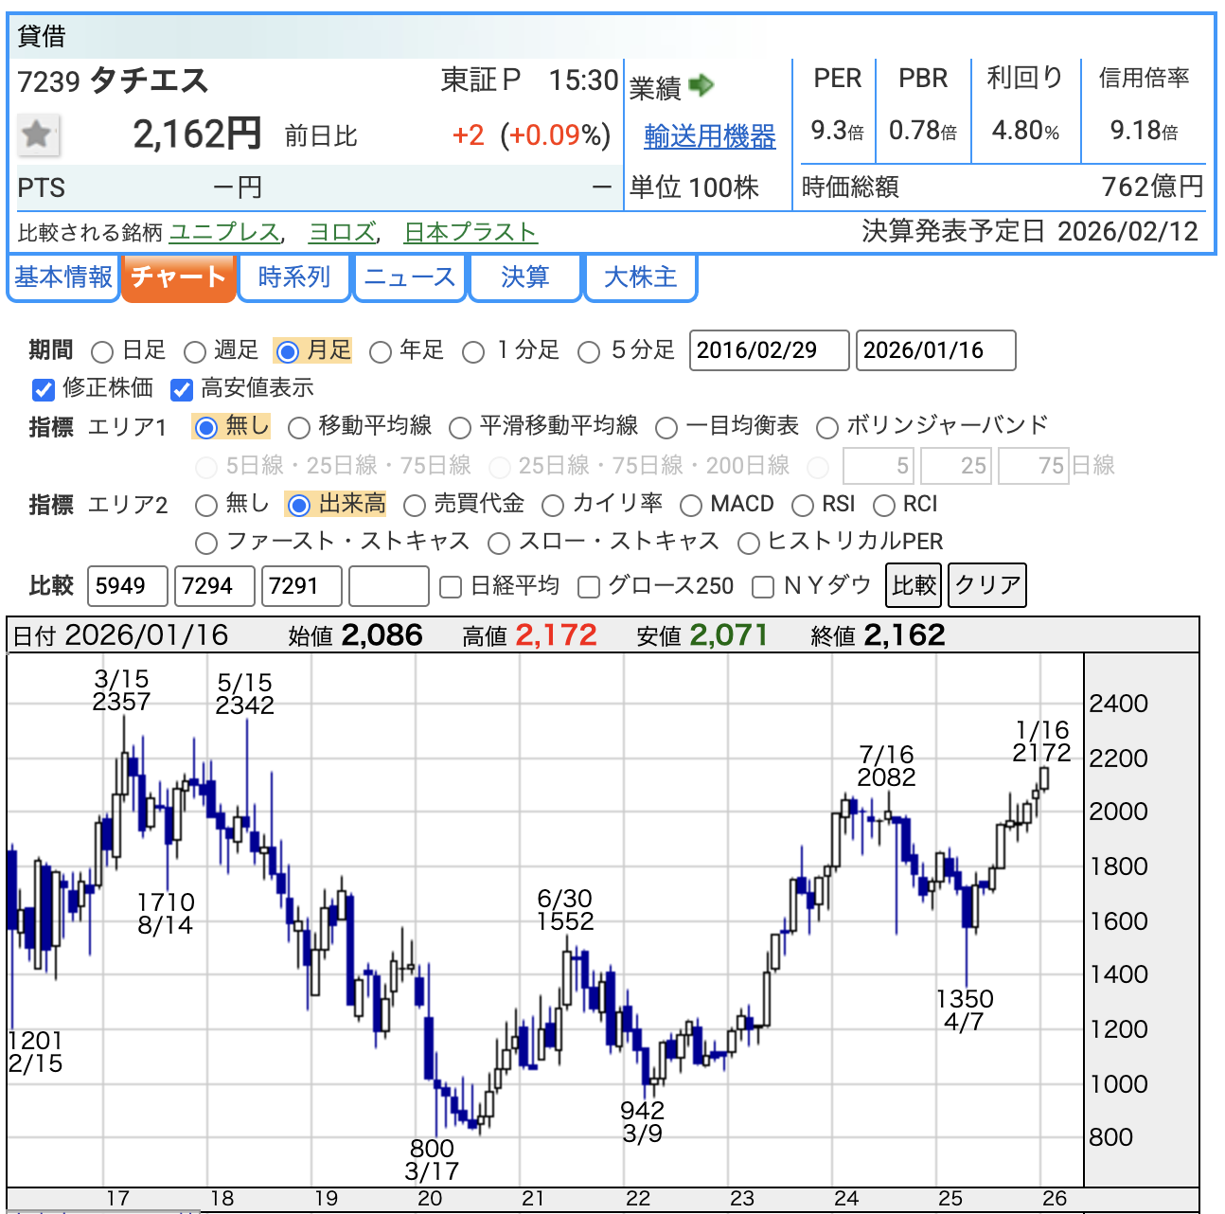
Task: Open the 時系列 tab
Action: (x=294, y=277)
